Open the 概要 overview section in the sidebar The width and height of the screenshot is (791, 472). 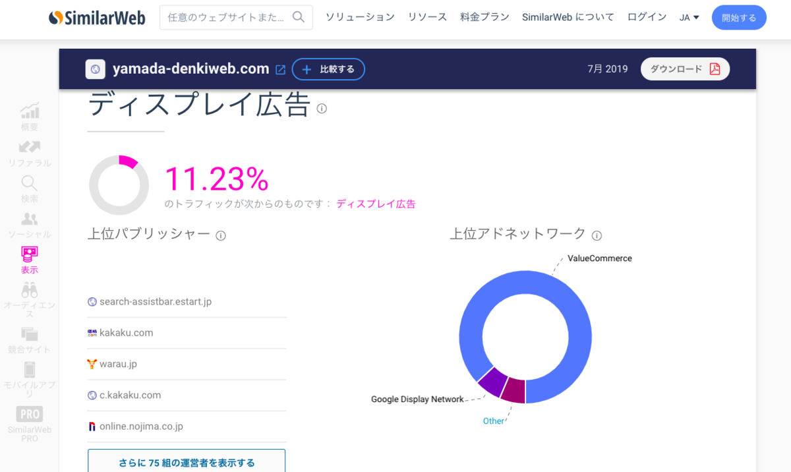29,116
